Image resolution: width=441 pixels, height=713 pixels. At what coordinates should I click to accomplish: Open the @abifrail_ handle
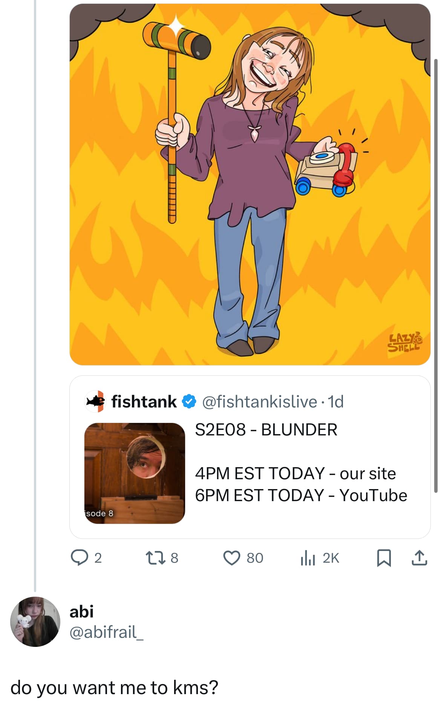tap(106, 632)
